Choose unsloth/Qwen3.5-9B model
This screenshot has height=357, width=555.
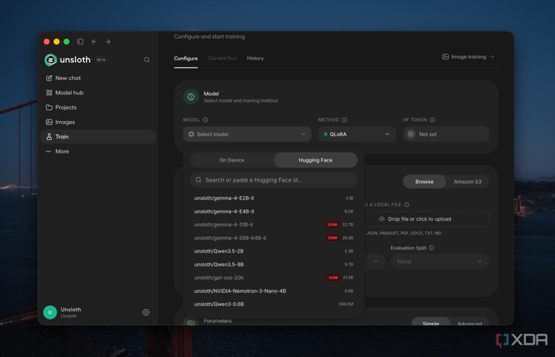[x=274, y=265]
